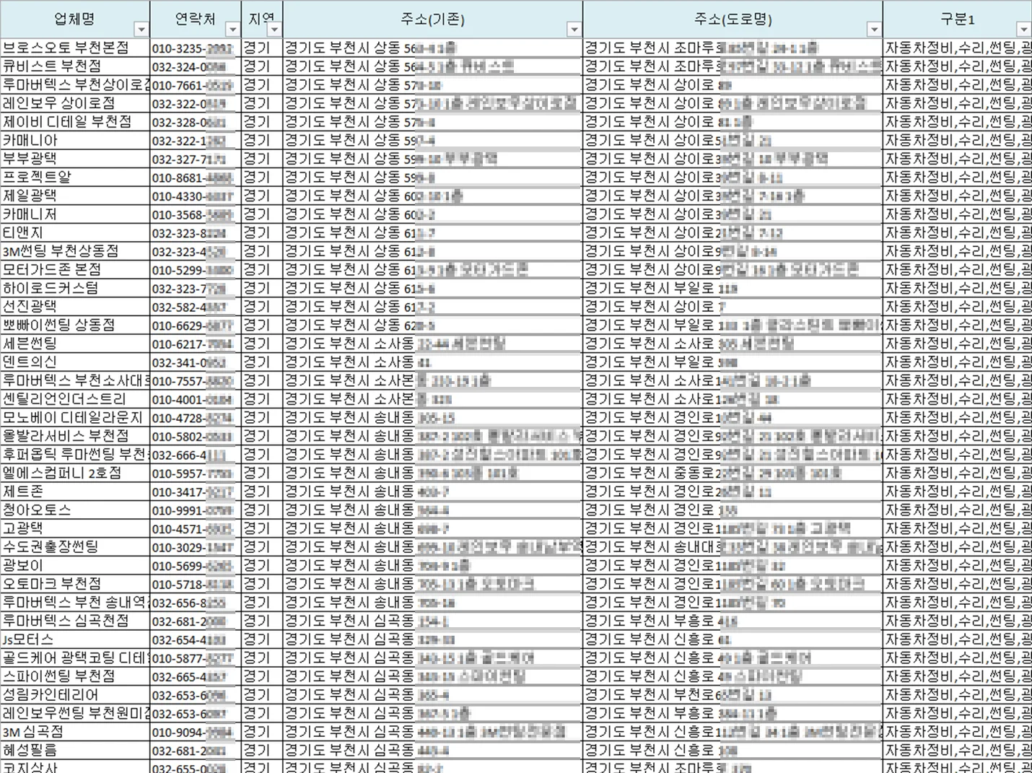This screenshot has height=773, width=1032.
Task: Click the 청아오토스 cell
Action: [x=75, y=510]
